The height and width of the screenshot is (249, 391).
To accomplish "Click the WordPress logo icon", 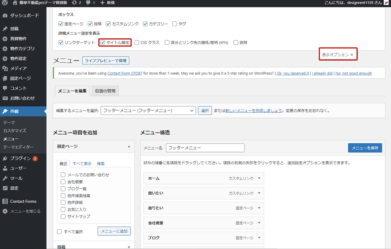I will pyautogui.click(x=5, y=3).
